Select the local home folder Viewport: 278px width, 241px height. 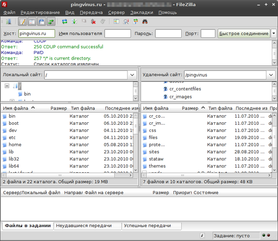coord(67,144)
